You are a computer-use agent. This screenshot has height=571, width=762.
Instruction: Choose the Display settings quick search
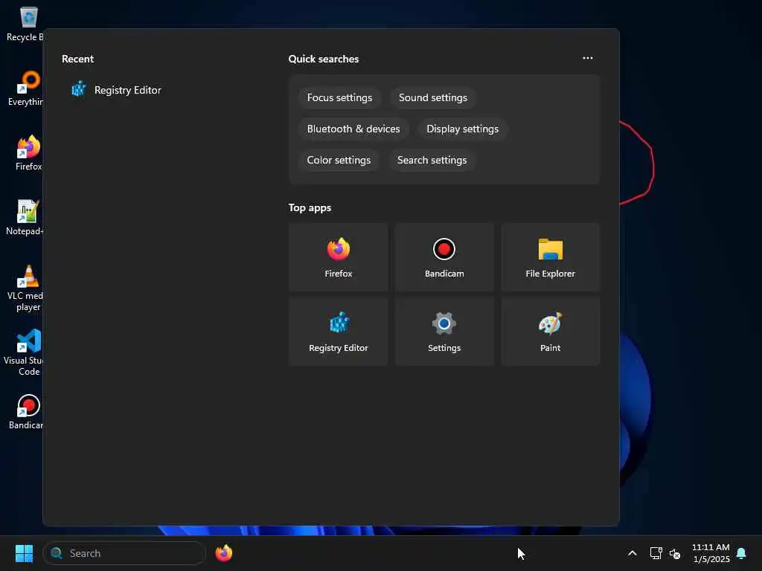pos(462,129)
